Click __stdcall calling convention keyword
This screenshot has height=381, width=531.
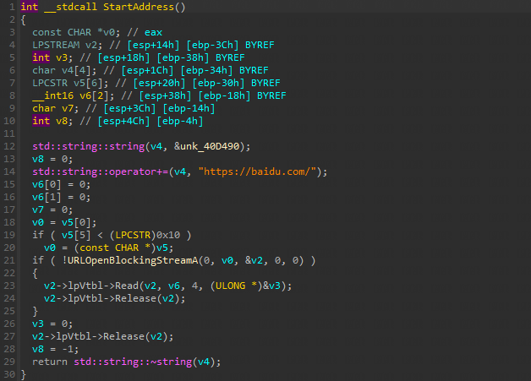pyautogui.click(x=70, y=7)
